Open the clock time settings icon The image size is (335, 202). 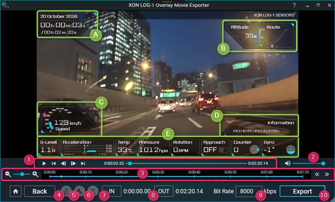66,191
